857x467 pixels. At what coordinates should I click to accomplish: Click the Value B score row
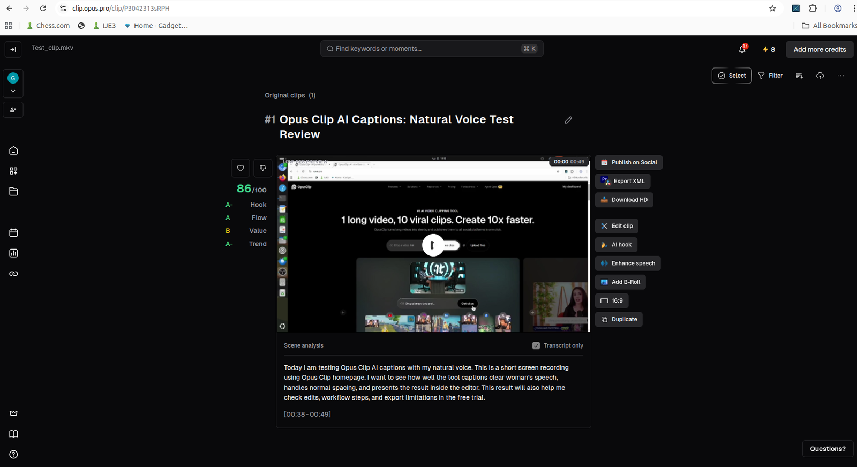click(246, 231)
